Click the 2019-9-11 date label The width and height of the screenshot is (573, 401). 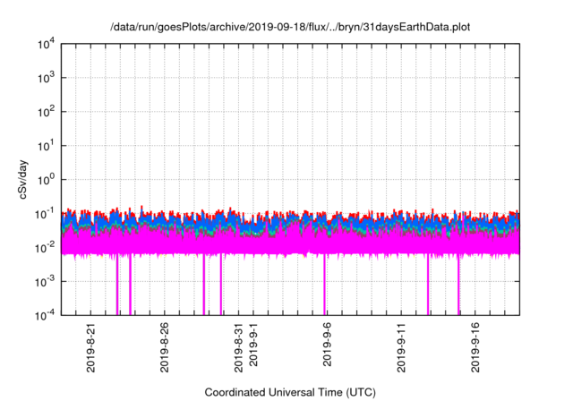(401, 347)
